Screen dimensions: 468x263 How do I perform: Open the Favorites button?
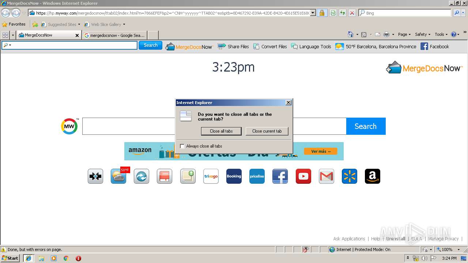tap(14, 24)
